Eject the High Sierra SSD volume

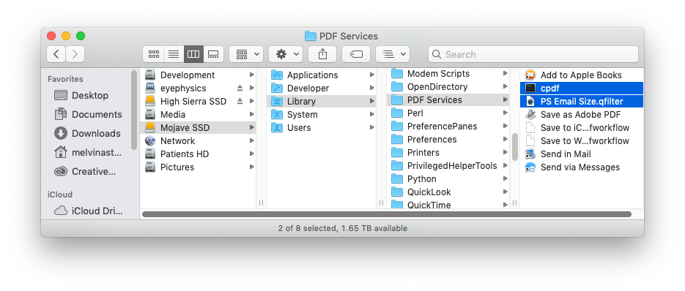(240, 101)
